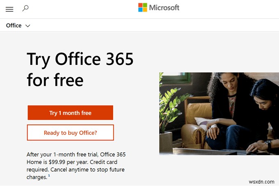Click the Microsoft wordmark text
Image resolution: width=279 pixels, height=186 pixels.
point(164,8)
